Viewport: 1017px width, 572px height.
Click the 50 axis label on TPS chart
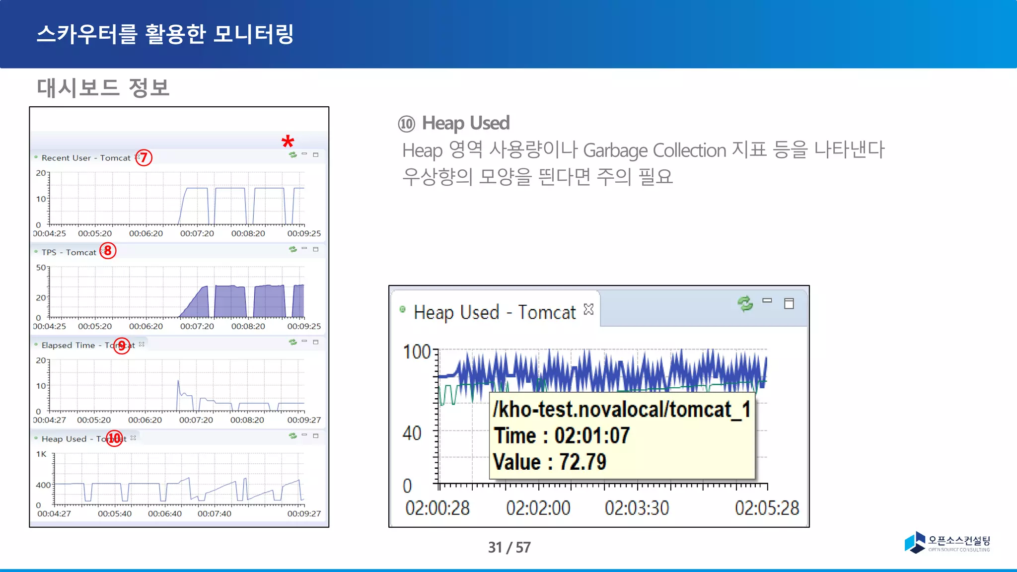click(x=41, y=267)
